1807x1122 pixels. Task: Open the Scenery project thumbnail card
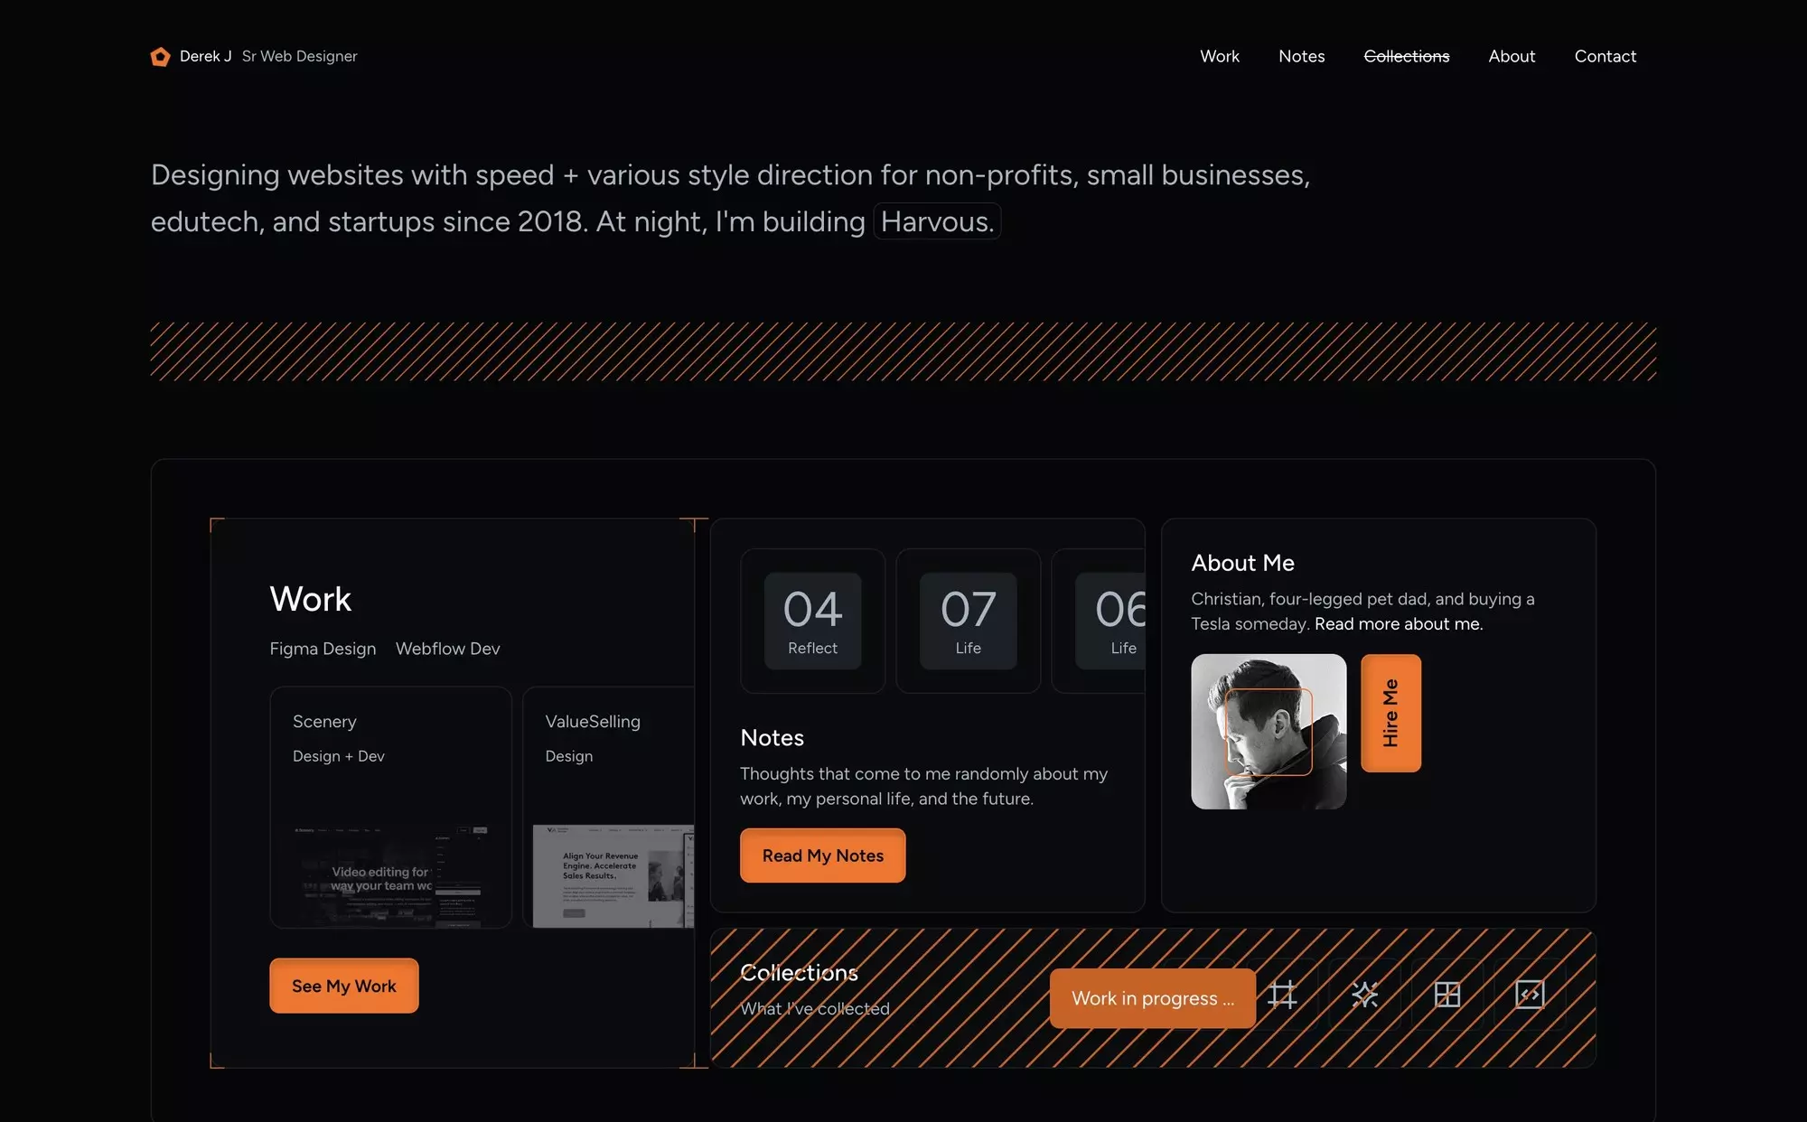pyautogui.click(x=390, y=807)
